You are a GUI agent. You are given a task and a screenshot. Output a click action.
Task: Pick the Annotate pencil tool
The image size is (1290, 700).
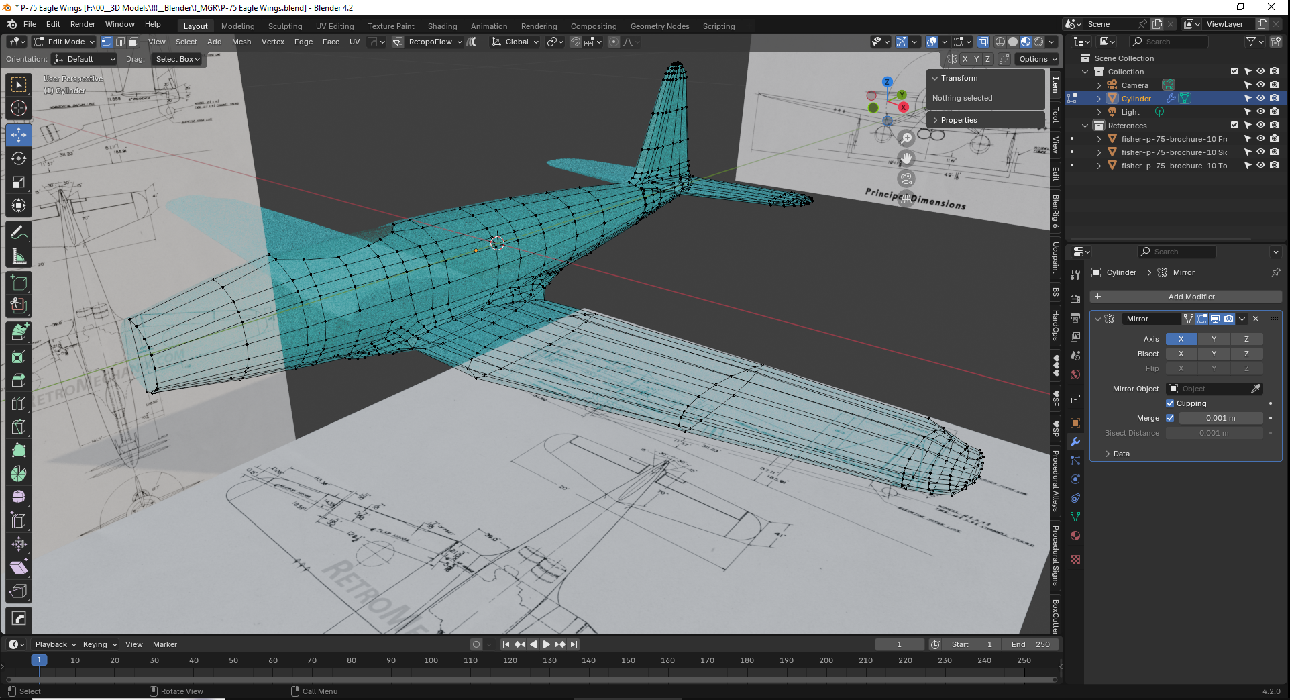tap(19, 233)
